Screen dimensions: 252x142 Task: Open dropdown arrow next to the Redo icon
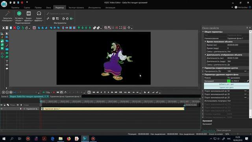pyautogui.click(x=29, y=28)
